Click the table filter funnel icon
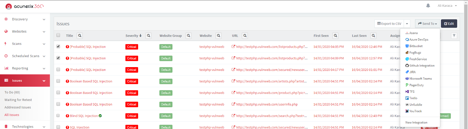468x129 pixels. (x=454, y=35)
